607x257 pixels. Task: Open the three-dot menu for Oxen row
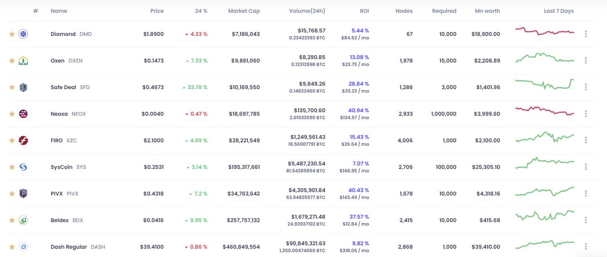pos(586,61)
